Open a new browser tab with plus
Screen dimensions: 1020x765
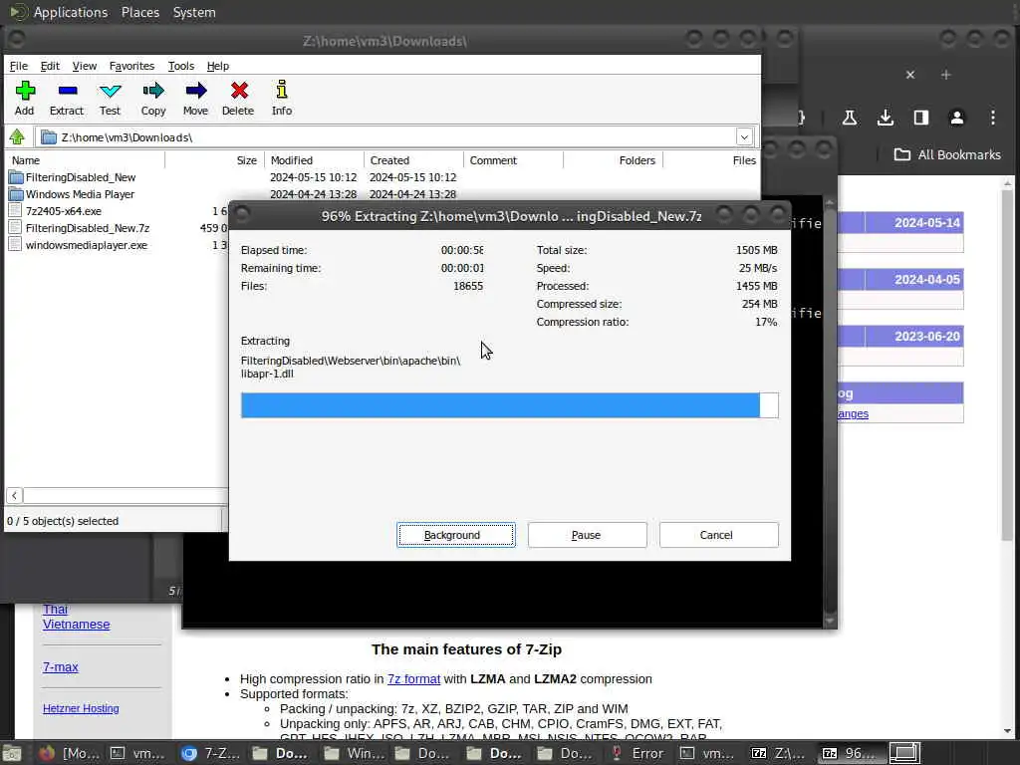click(946, 75)
